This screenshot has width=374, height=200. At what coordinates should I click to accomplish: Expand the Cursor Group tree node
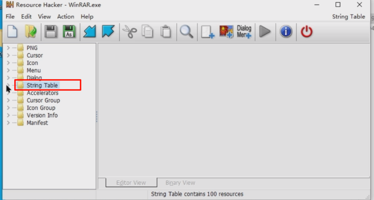[x=8, y=101]
